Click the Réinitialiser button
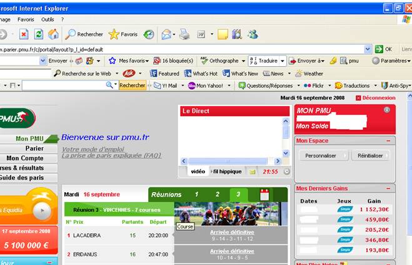The image size is (412, 265). (x=371, y=156)
